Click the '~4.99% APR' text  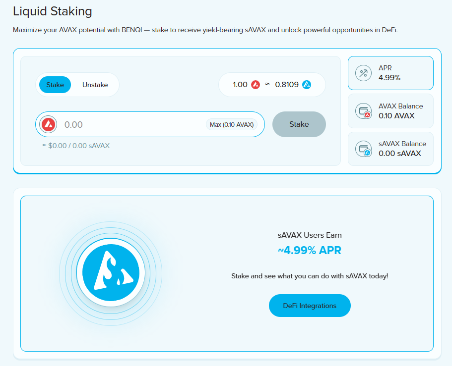click(x=310, y=250)
